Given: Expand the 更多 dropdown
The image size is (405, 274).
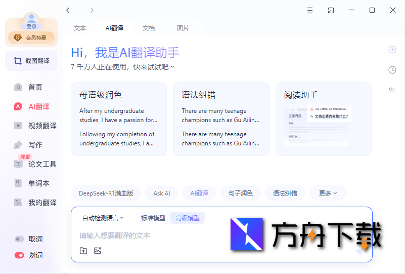Looking at the screenshot, I should tap(328, 193).
